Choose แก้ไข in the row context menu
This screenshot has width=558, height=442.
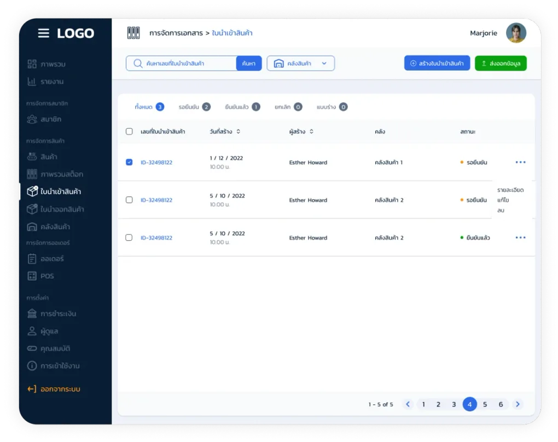coord(503,200)
